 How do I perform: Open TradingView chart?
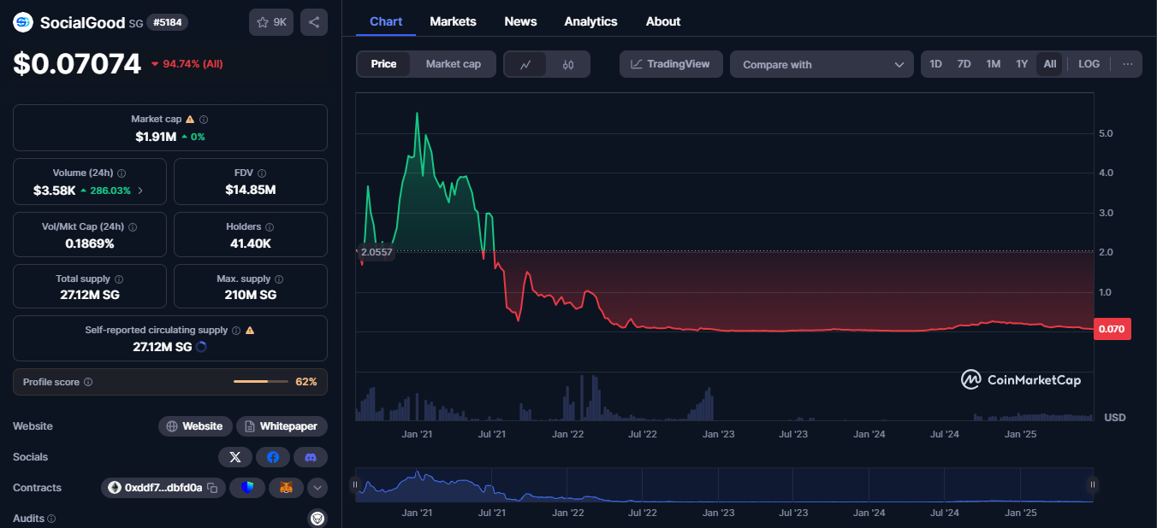[x=671, y=64]
